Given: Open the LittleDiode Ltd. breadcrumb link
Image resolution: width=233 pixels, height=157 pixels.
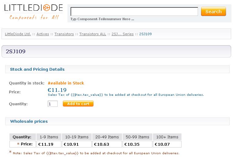Looking at the screenshot, I should point(18,34).
